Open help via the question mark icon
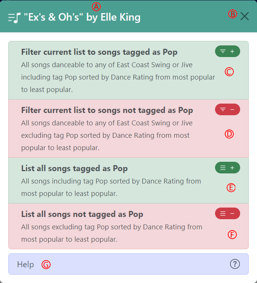Screen dimensions: 257x283 pos(235,264)
